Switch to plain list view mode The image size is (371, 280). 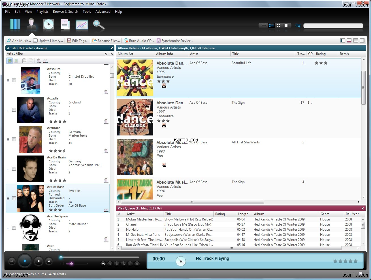tap(264, 26)
